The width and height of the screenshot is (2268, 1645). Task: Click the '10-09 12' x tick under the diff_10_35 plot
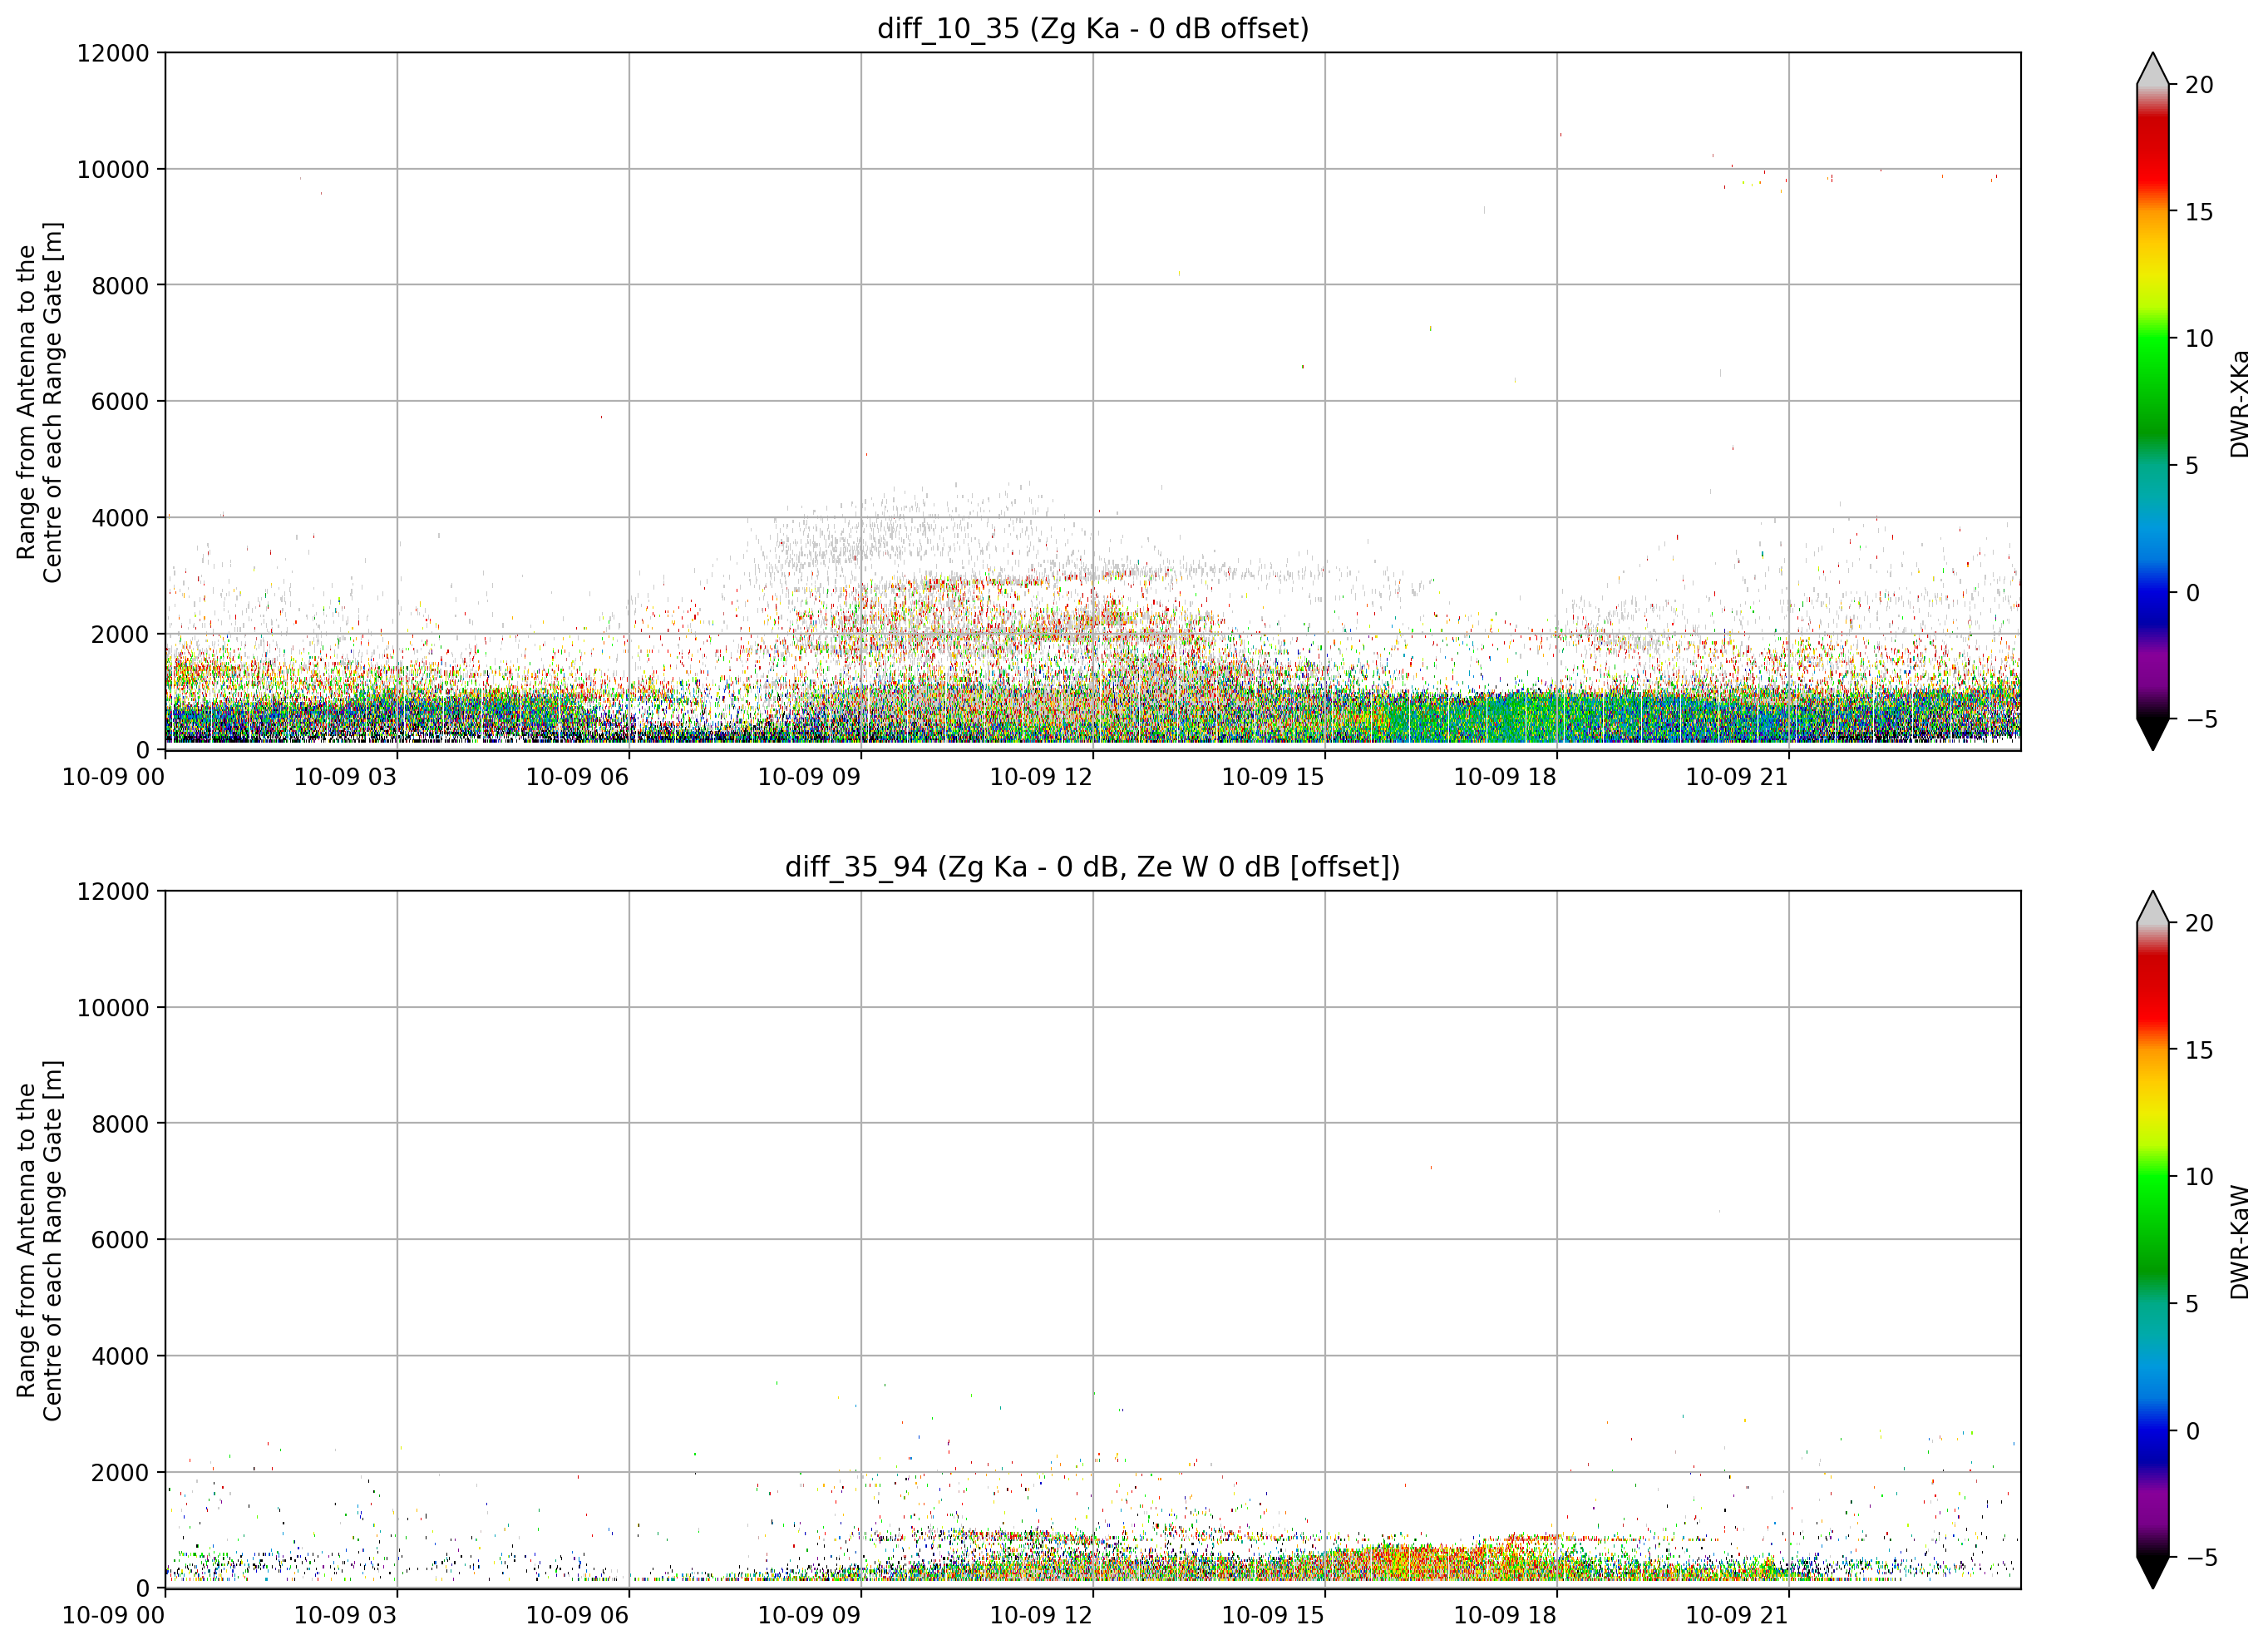coord(1041,778)
